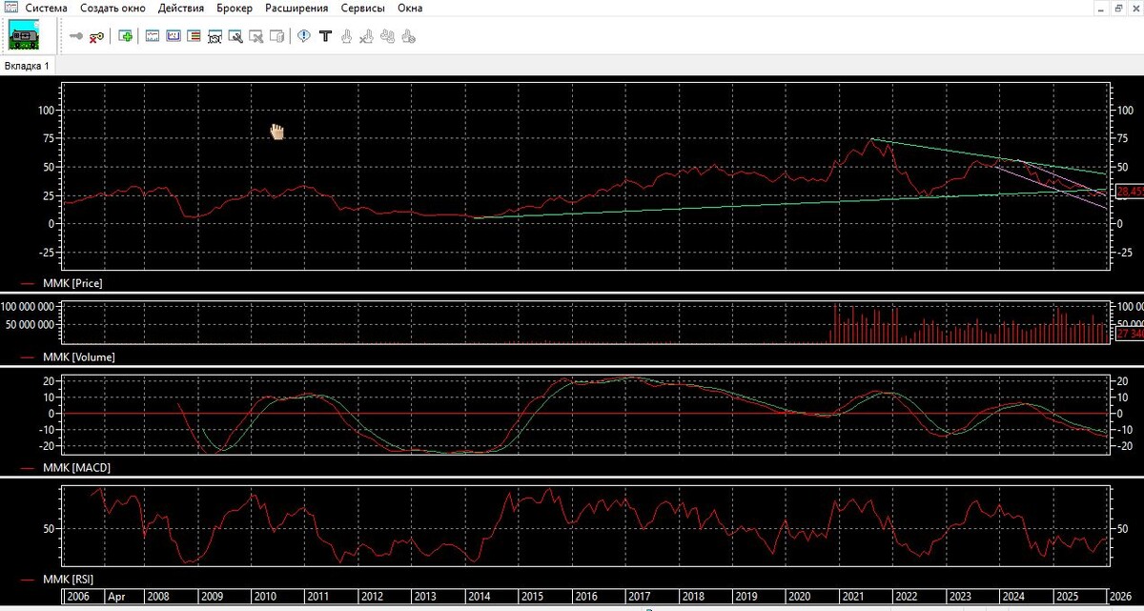Click the MMK [Volume] legend label
Screen dimensions: 1144x611
click(79, 356)
